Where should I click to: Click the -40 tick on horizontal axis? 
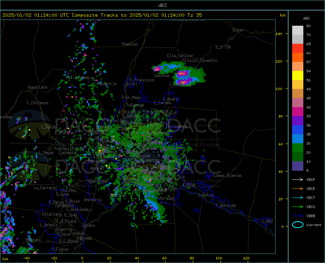[26, 258]
